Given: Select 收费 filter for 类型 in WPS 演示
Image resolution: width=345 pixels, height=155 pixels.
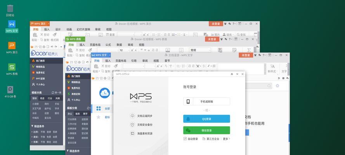Looking at the screenshot, I should click(55, 137).
